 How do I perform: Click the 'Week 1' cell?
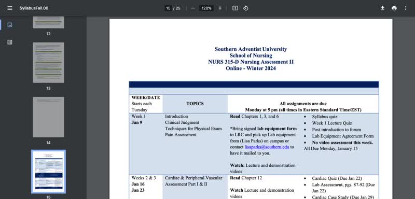pyautogui.click(x=139, y=116)
